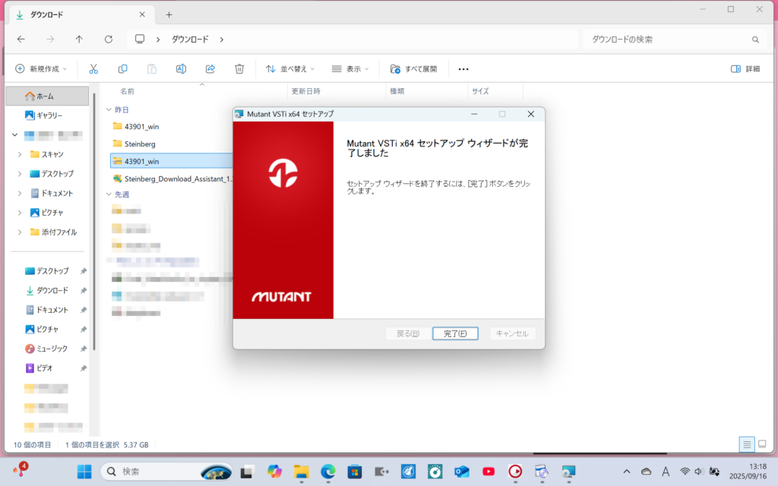Click the rename icon in toolbar

click(x=181, y=68)
